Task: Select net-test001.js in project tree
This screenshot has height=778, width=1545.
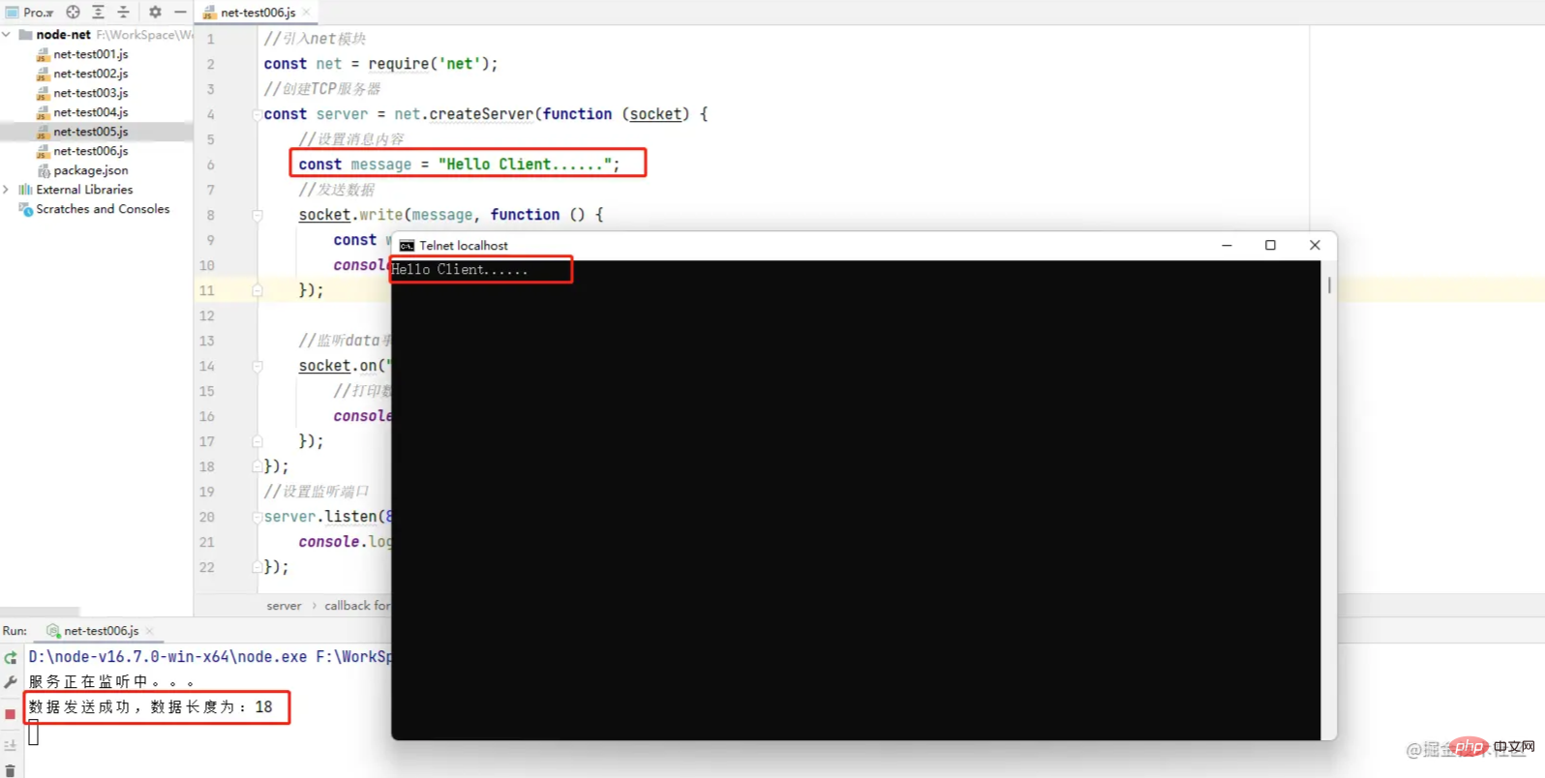Action: (90, 54)
